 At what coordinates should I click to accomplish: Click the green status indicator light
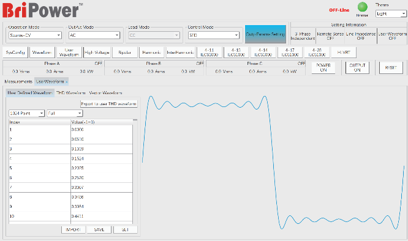pyautogui.click(x=362, y=7)
